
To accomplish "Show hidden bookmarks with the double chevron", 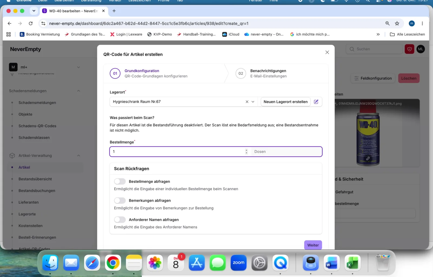I will coord(378,34).
